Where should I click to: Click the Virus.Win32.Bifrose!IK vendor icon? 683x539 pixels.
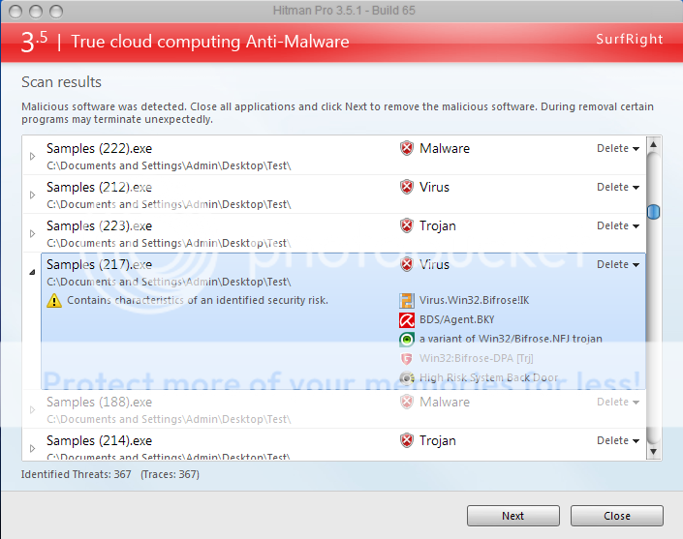(x=407, y=300)
